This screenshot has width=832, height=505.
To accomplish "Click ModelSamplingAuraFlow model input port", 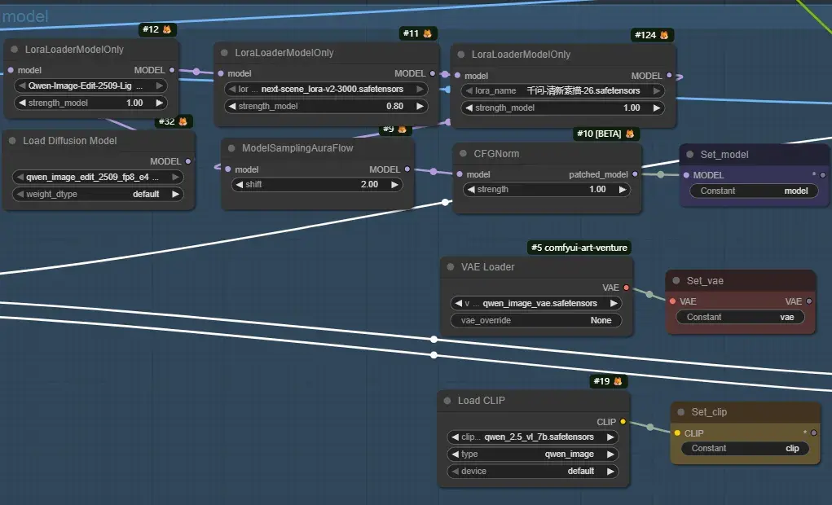I will tap(228, 169).
